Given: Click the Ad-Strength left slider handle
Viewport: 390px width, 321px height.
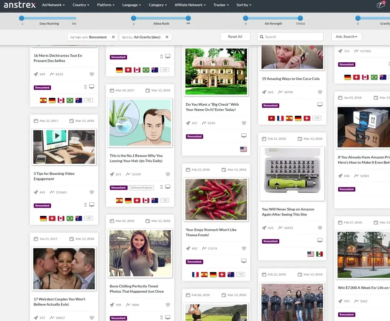Looking at the screenshot, I should click(246, 18).
